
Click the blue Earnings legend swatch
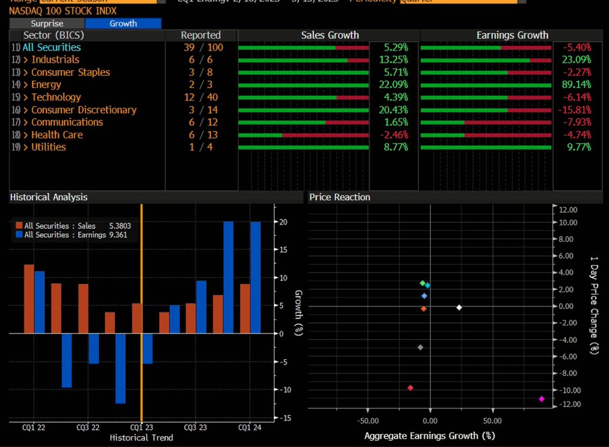click(19, 235)
